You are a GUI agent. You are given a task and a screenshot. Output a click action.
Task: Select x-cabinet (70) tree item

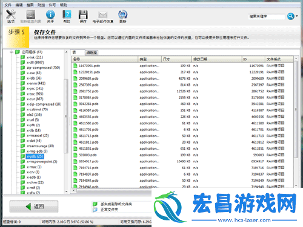click(x=37, y=109)
